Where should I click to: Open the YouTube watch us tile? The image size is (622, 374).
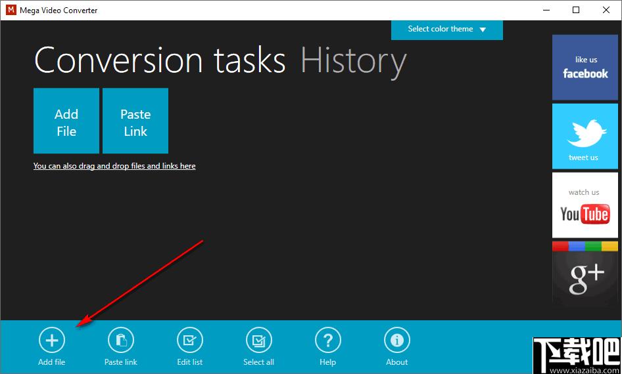click(585, 205)
